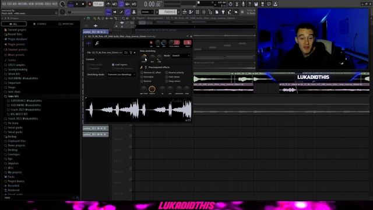This screenshot has width=373, height=210.
Task: Toggle the Normalize checkbox
Action: point(142,76)
